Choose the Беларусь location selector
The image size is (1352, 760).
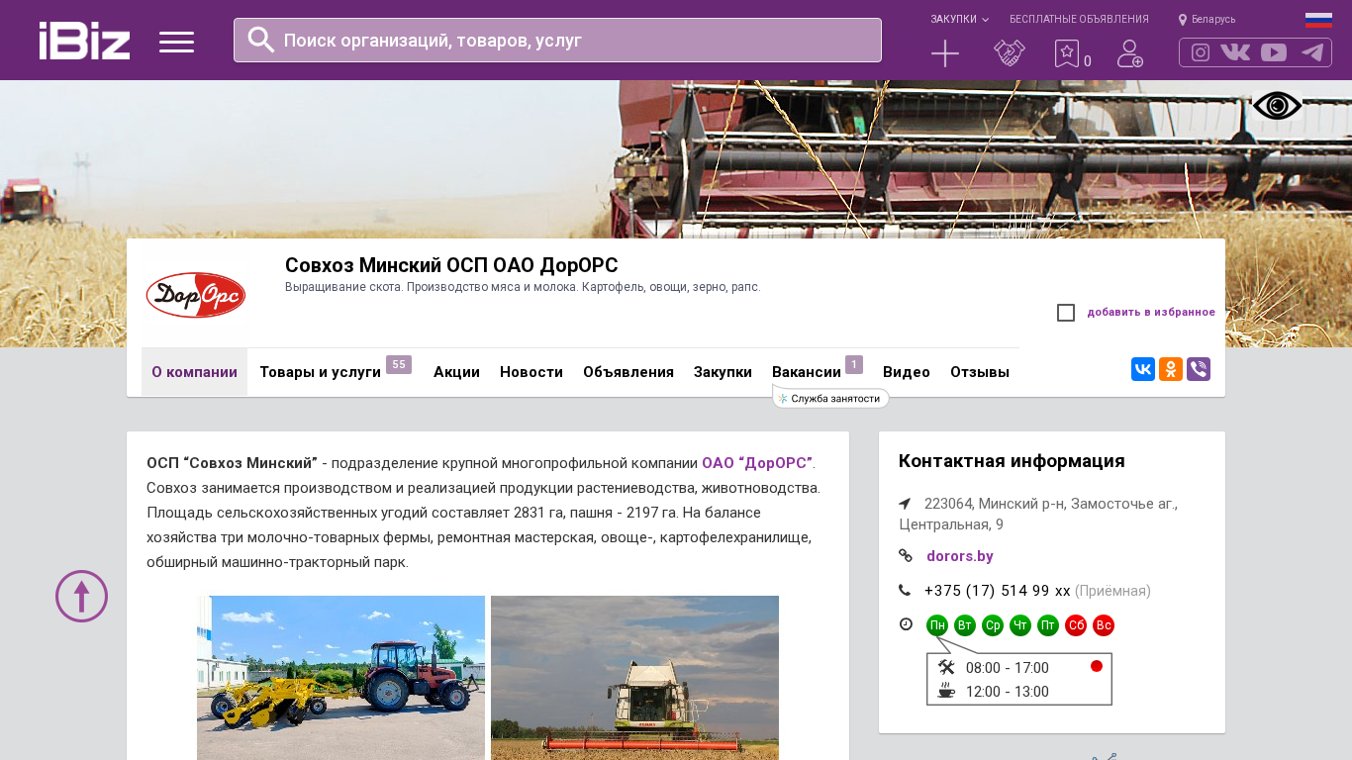point(1207,19)
